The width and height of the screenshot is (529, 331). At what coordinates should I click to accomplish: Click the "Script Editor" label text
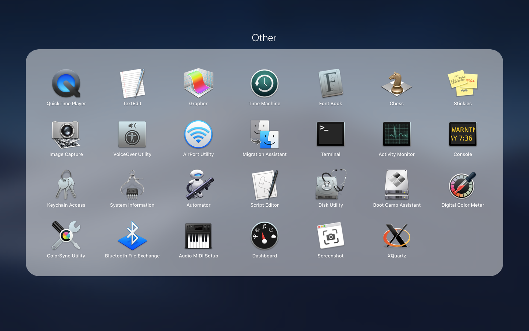264,205
